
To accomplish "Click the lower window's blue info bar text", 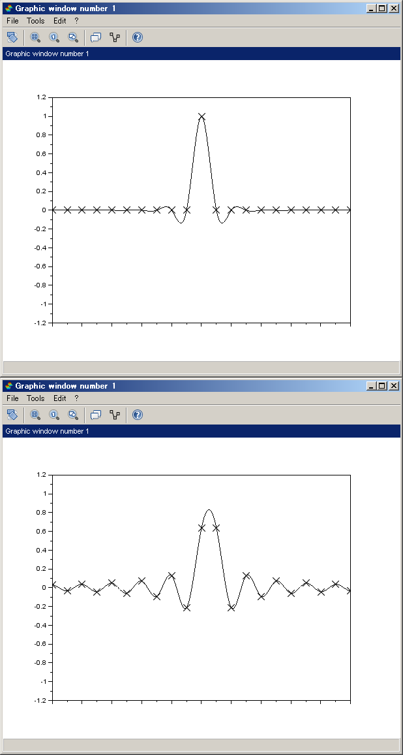I will pos(47,431).
